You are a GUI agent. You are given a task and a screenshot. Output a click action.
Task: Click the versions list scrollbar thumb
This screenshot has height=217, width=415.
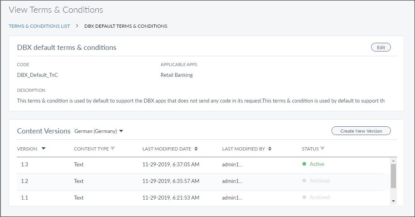(x=393, y=175)
